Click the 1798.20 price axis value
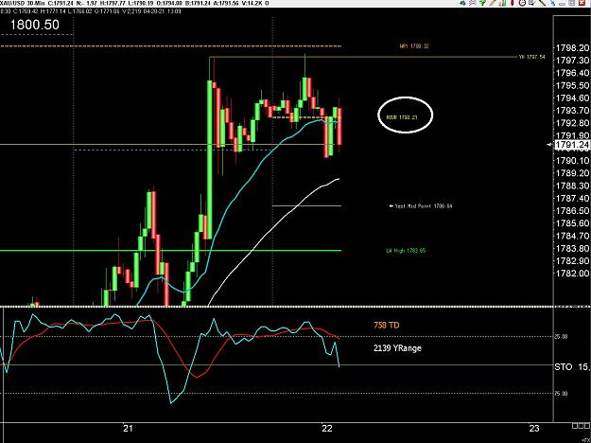This screenshot has width=591, height=443. point(572,48)
